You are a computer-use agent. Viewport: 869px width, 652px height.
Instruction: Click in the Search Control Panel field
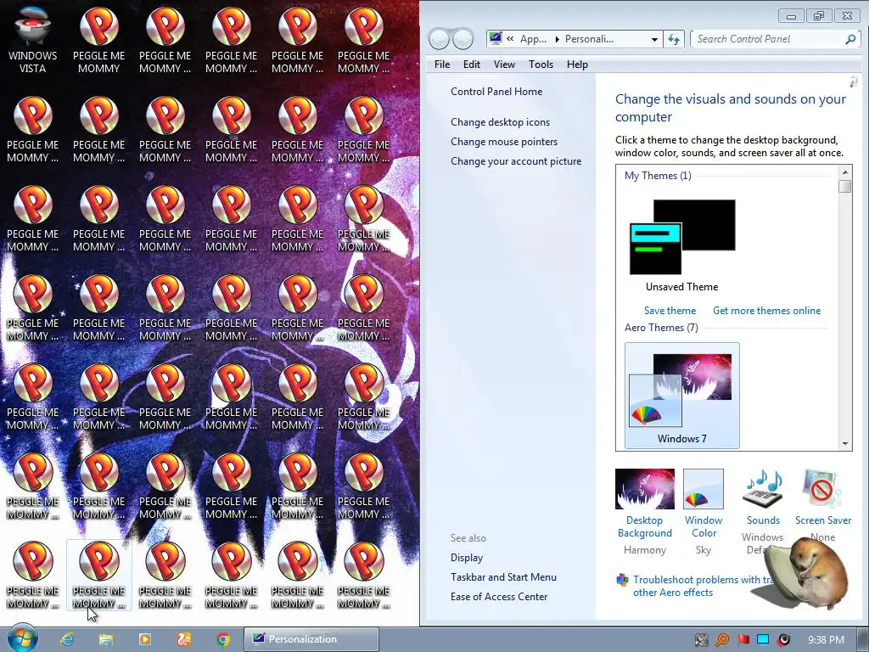[x=767, y=39]
